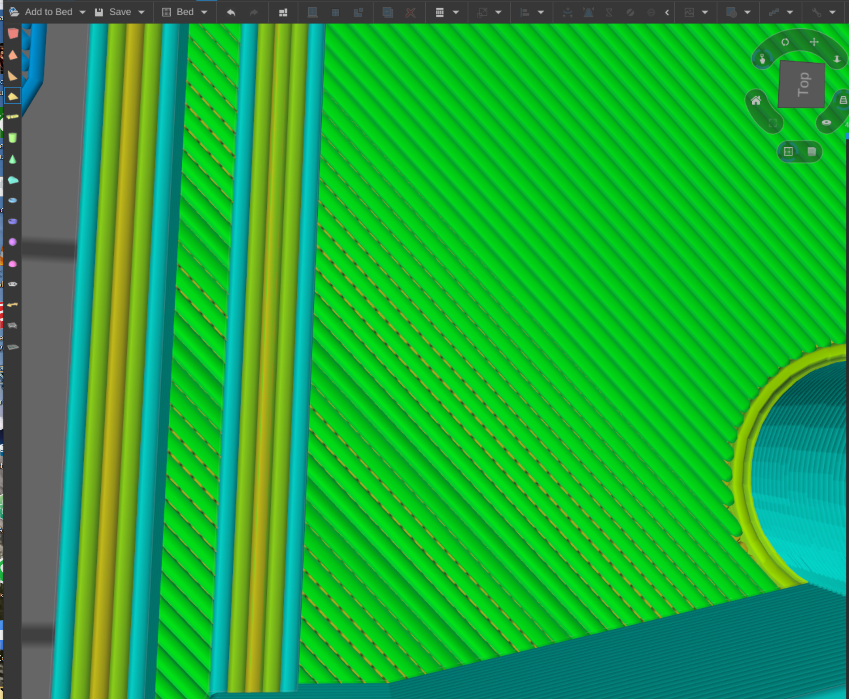Enable Rotate view mode
The image size is (849, 699).
(x=785, y=42)
